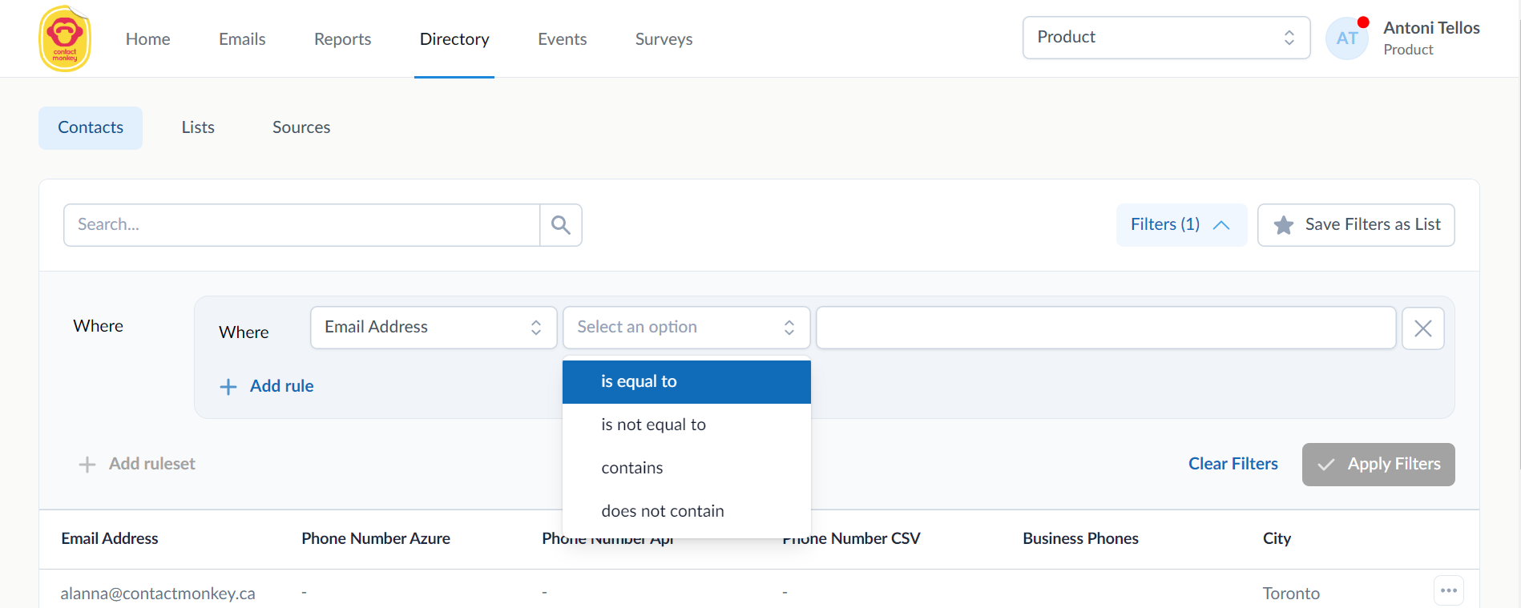
Task: Open the Reports page
Action: (342, 39)
